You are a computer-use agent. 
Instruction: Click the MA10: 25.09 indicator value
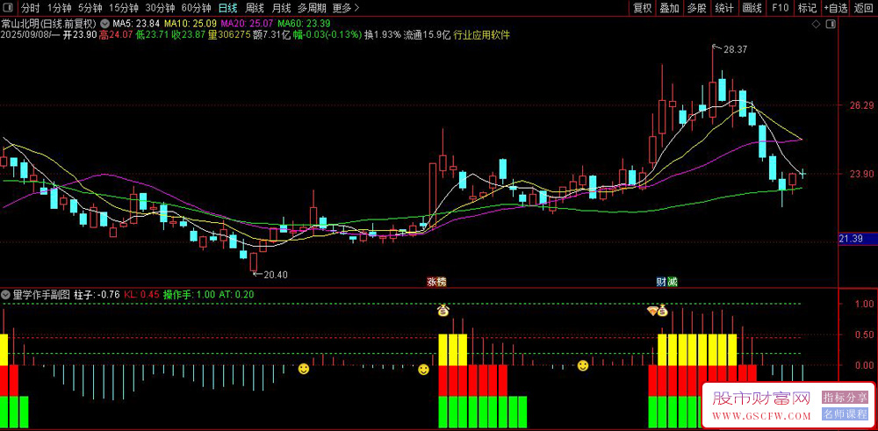[x=190, y=24]
